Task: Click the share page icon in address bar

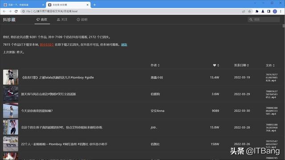Action: 244,11
